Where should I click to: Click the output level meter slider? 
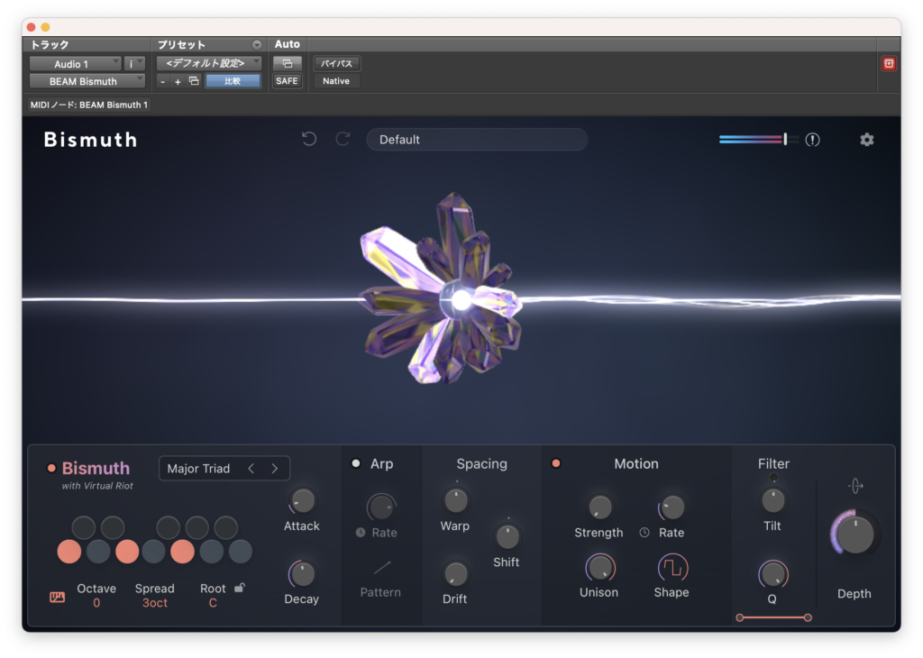pos(759,140)
